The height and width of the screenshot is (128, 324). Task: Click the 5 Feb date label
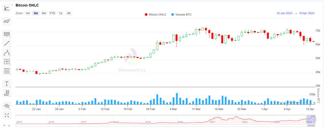pyautogui.click(x=82, y=109)
